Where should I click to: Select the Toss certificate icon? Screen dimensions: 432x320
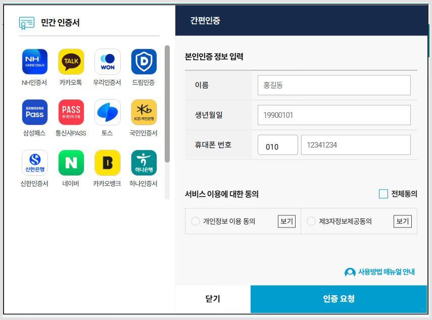(108, 112)
